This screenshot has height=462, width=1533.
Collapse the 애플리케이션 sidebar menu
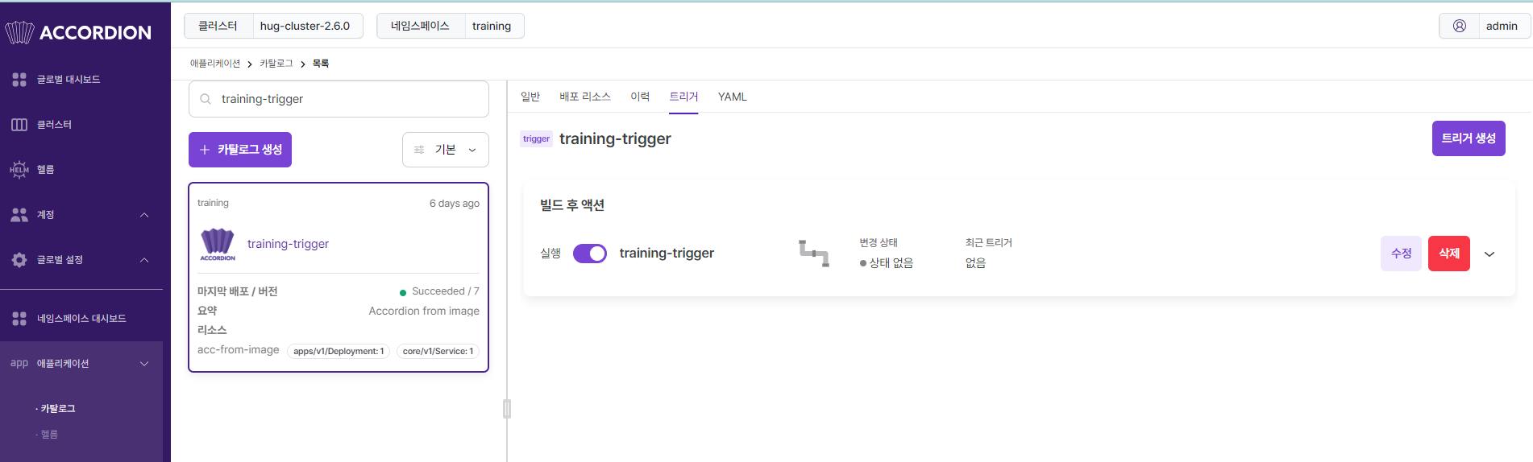point(144,364)
